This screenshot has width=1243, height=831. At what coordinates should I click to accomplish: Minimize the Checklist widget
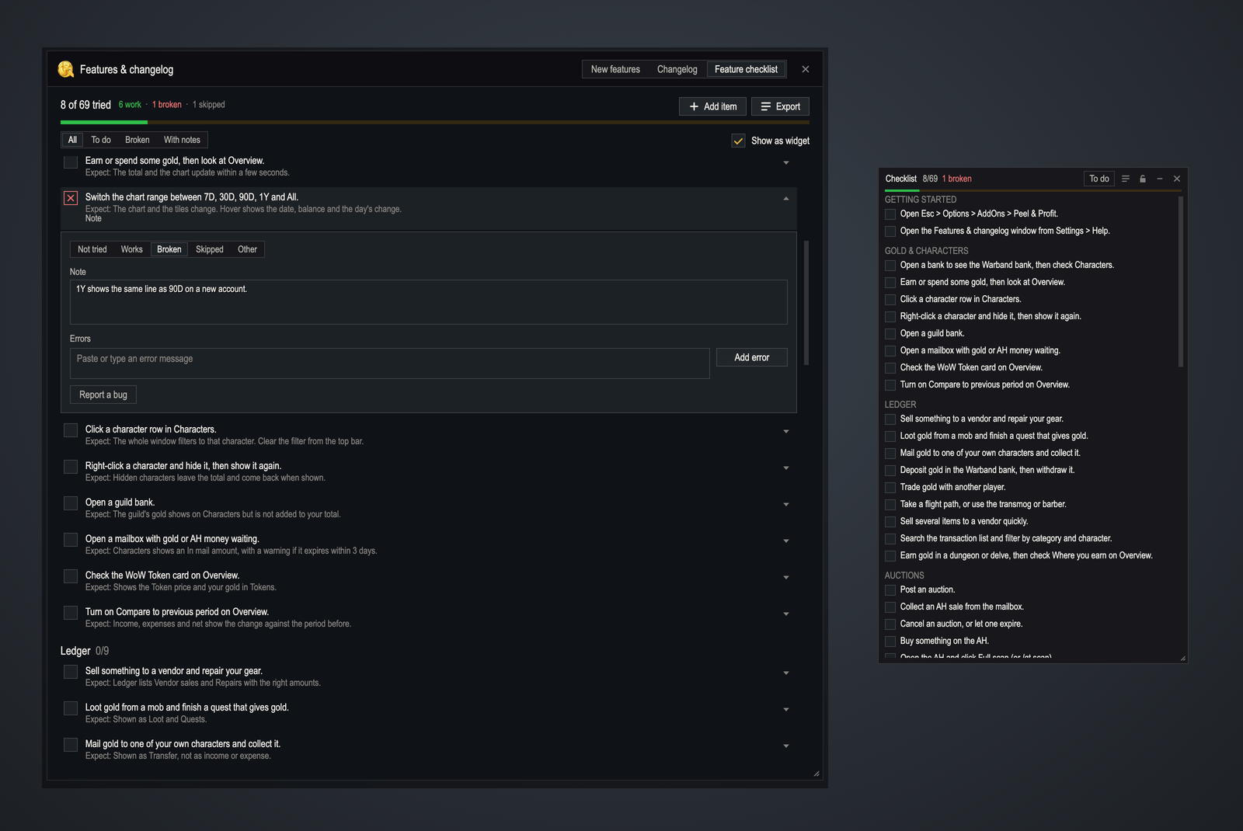1159,179
